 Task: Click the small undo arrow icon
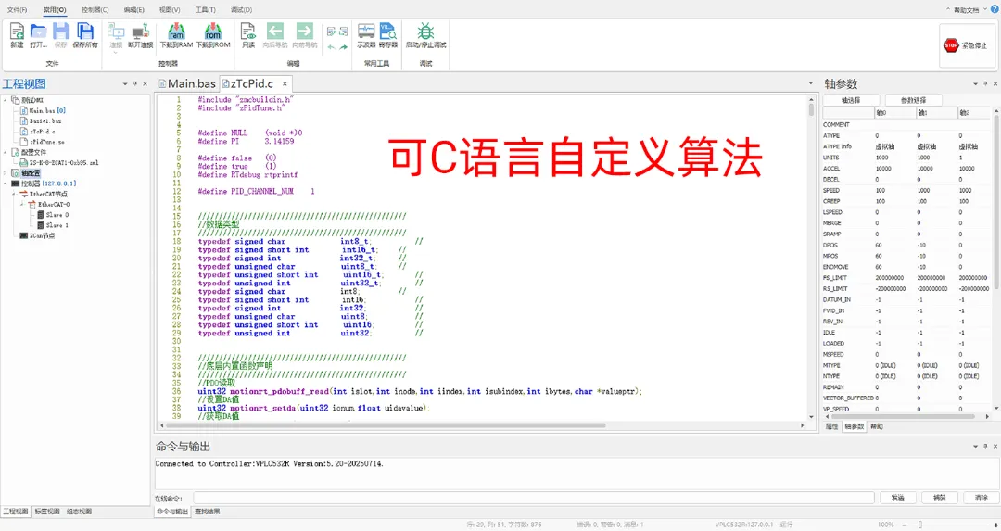331,46
